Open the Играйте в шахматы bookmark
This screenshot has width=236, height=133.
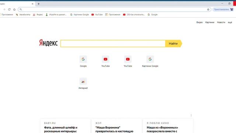(56, 15)
